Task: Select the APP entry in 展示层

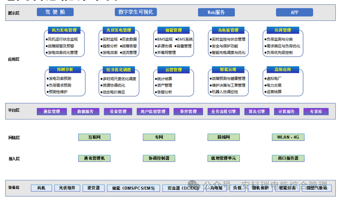Action: point(294,12)
